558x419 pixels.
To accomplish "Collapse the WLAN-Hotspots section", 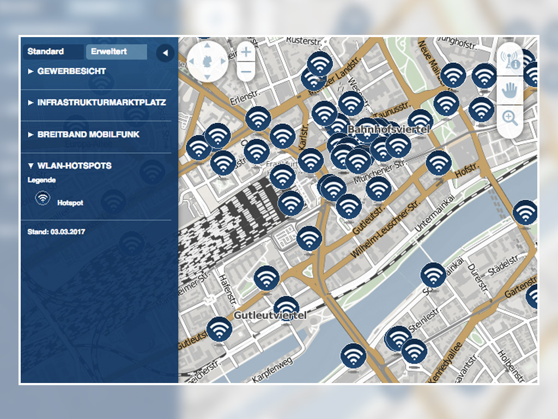I will coord(74,165).
